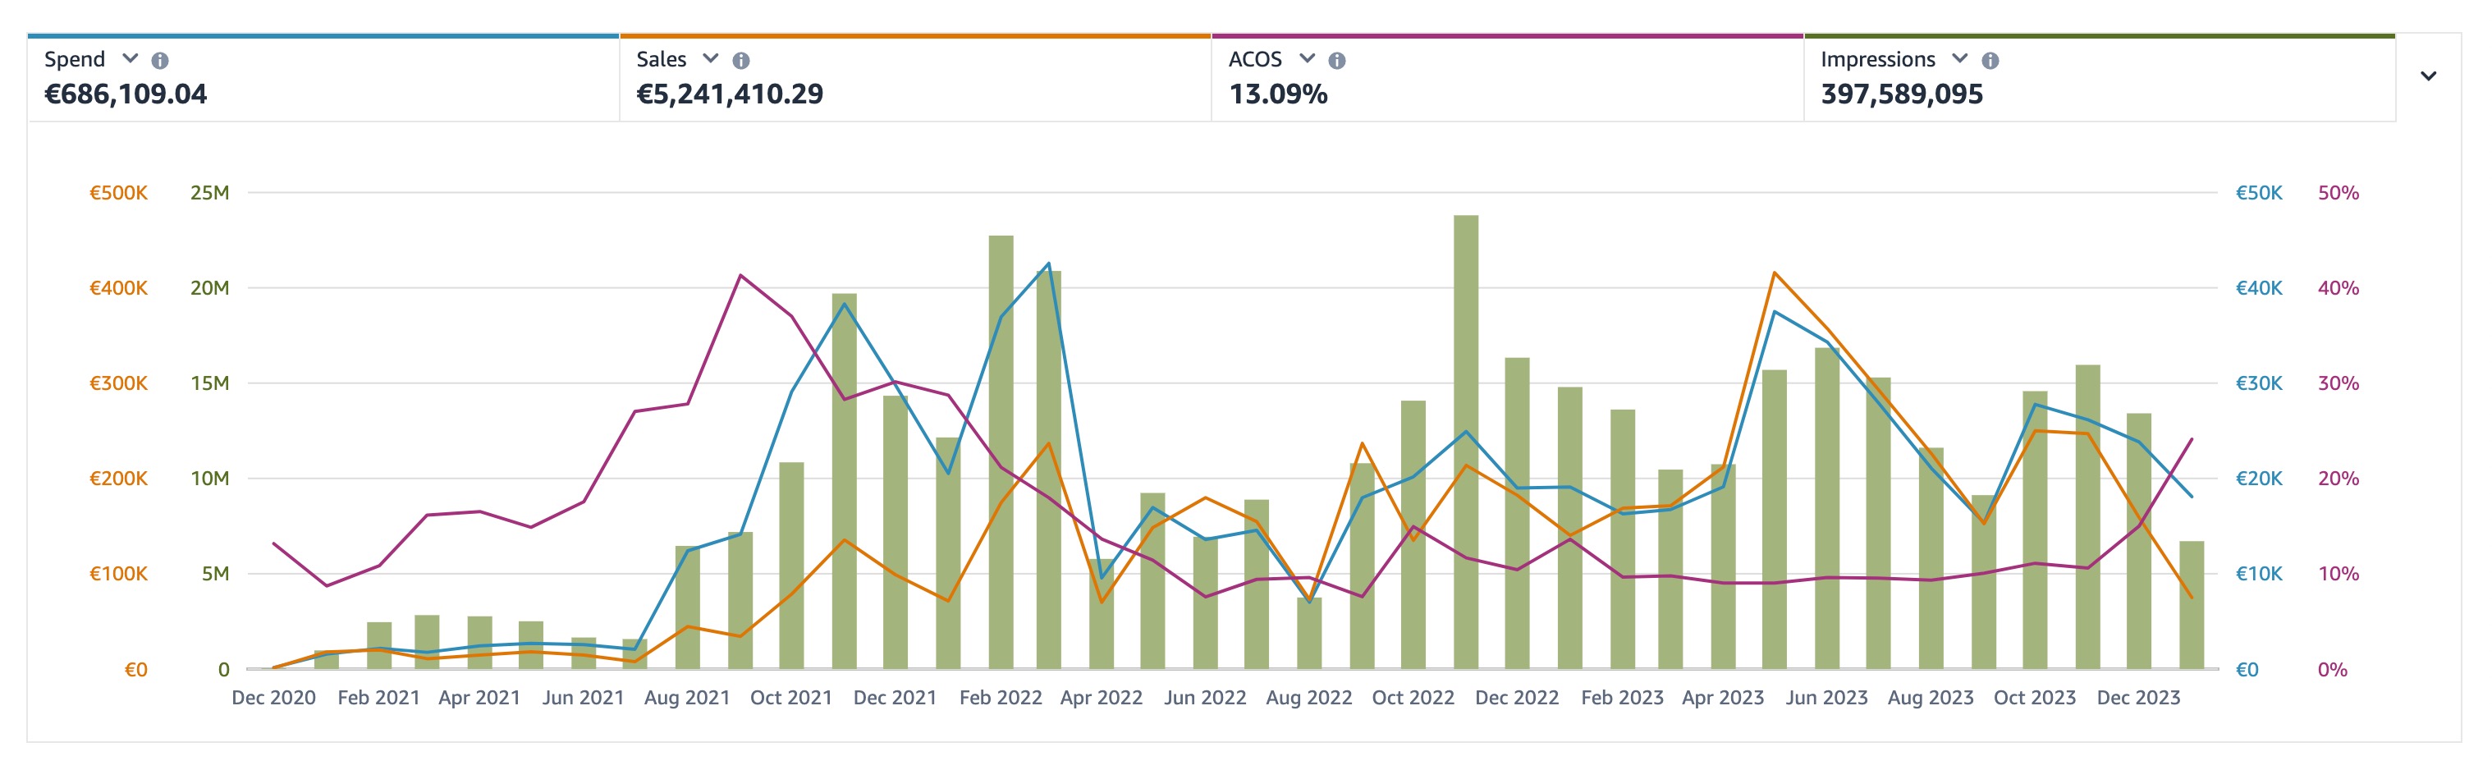Click the Oct 2022 x-axis label
Image resolution: width=2492 pixels, height=770 pixels.
(1413, 698)
